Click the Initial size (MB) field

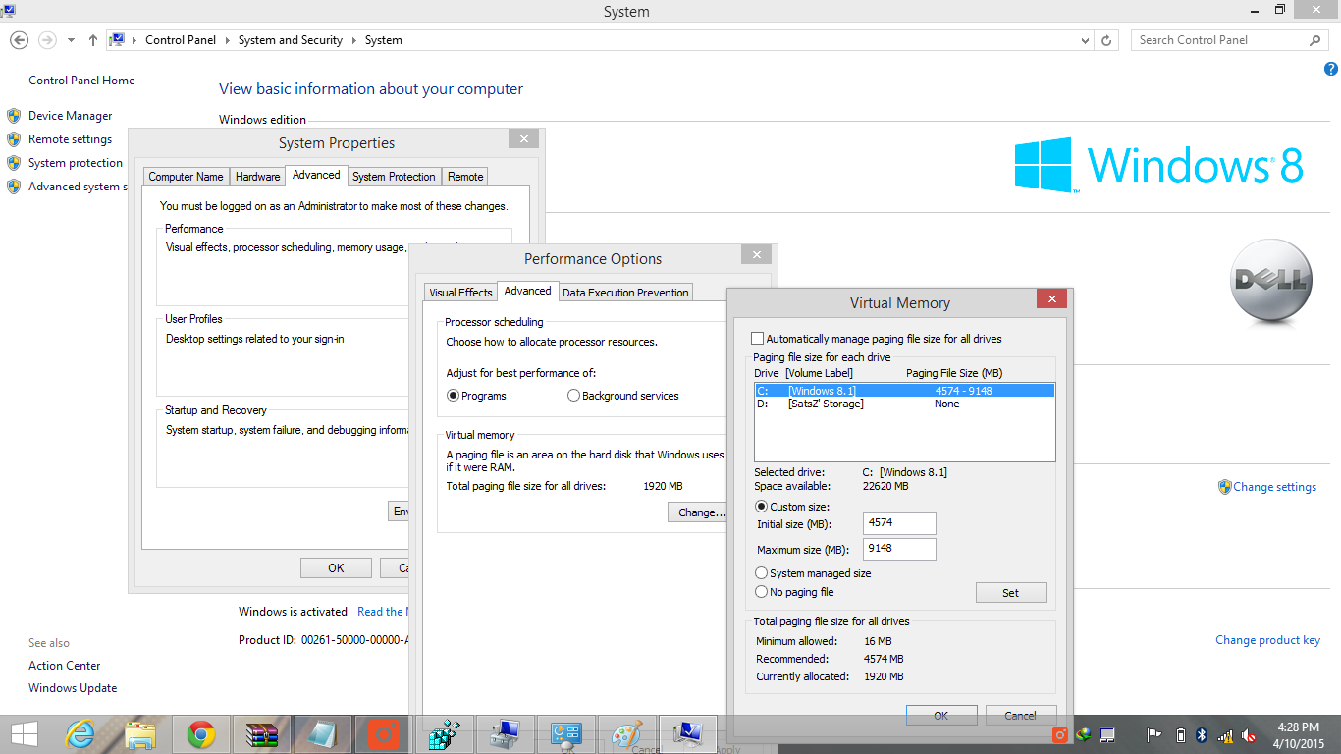click(x=899, y=523)
